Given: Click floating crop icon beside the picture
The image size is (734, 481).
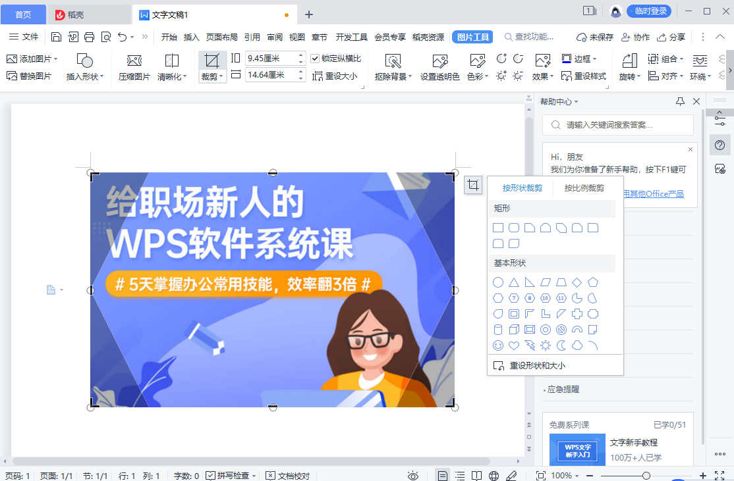Looking at the screenshot, I should [473, 185].
